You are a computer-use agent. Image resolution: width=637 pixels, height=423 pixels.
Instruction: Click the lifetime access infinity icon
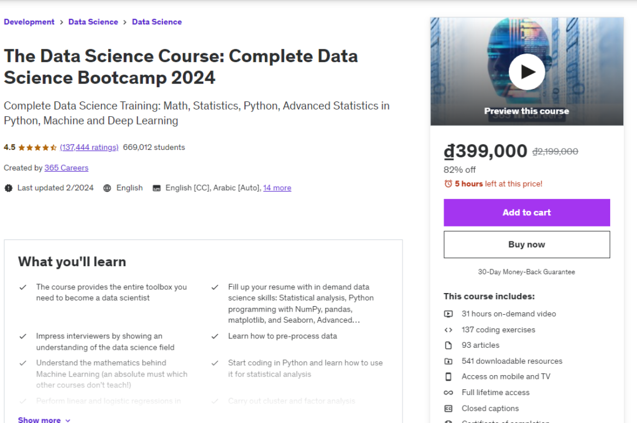coord(448,393)
